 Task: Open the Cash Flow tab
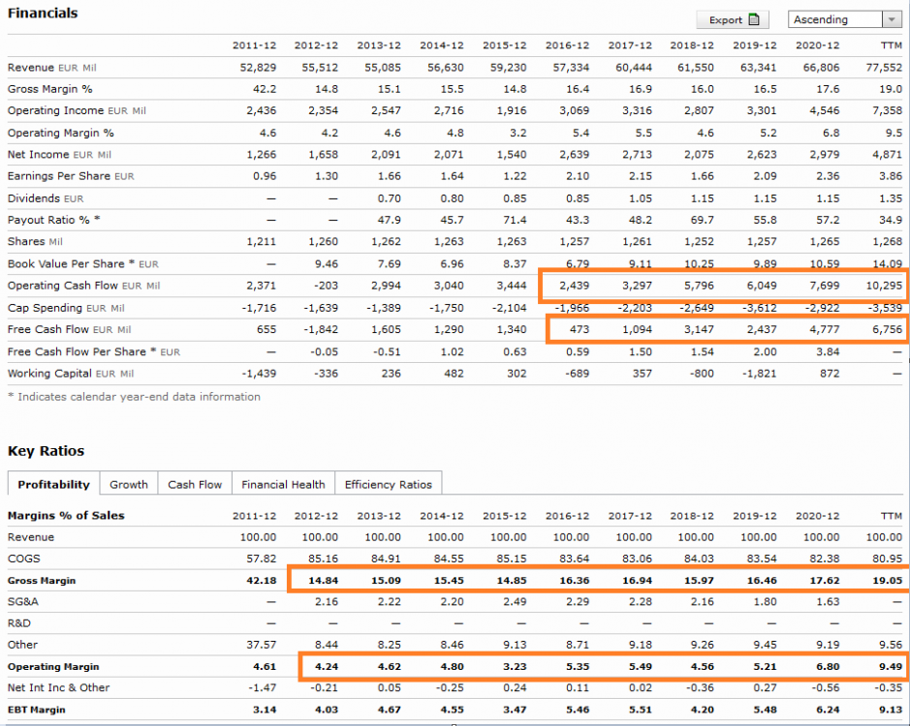pyautogui.click(x=195, y=484)
